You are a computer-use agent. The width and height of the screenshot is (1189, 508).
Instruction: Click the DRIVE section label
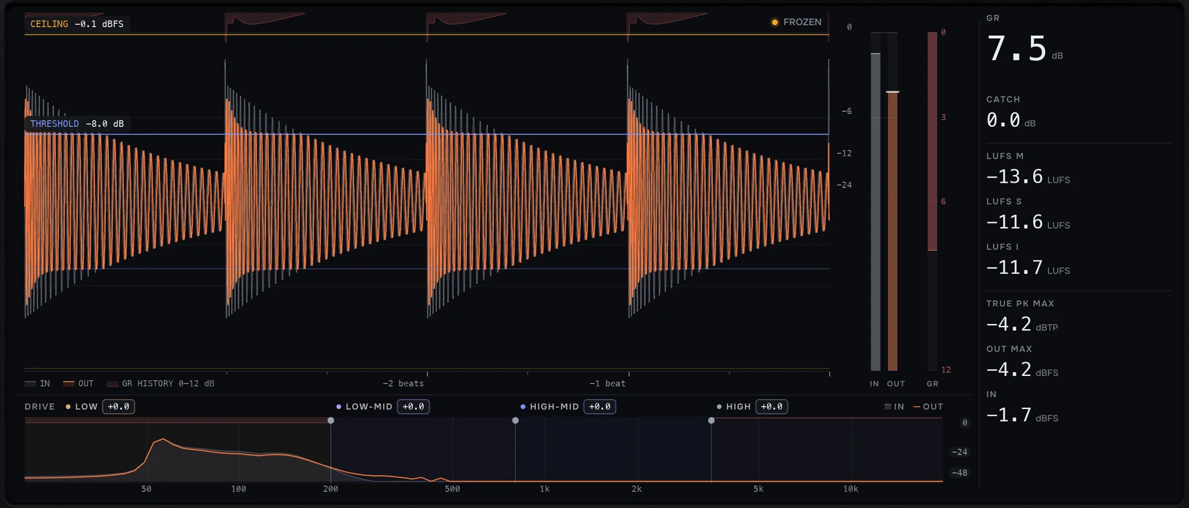click(x=40, y=406)
